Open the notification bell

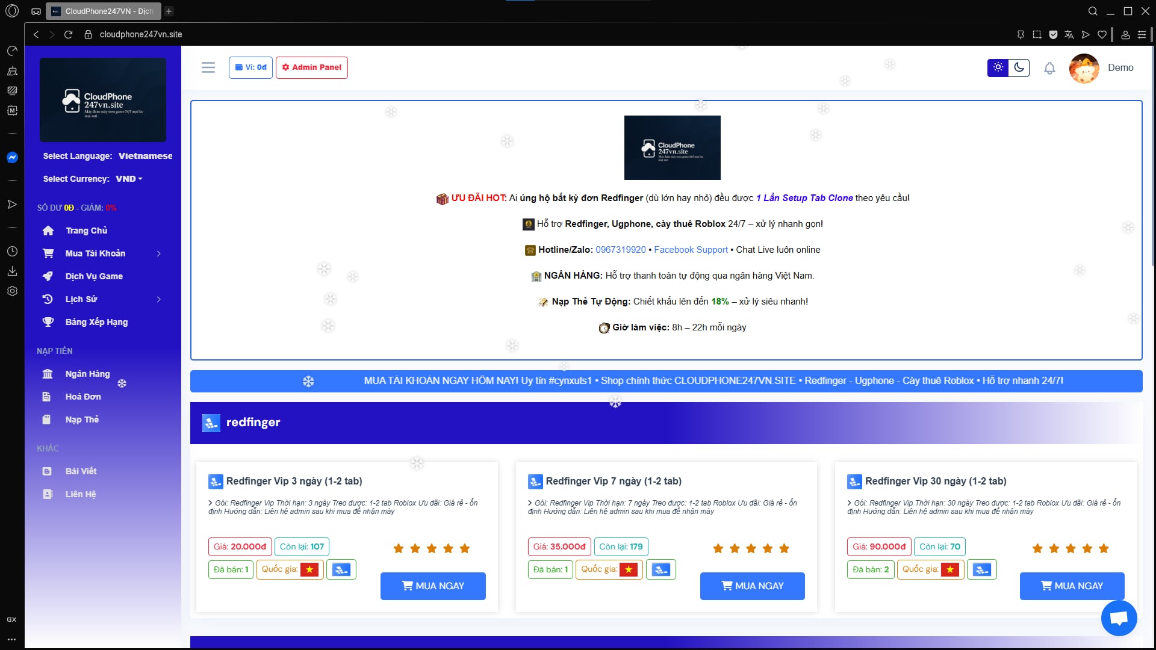point(1049,68)
